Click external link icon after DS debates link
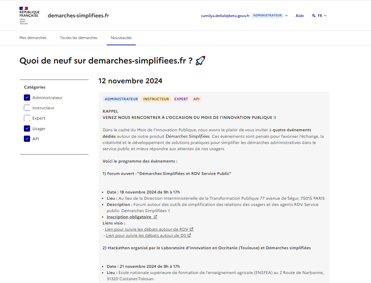Viewport: 371px width, 283px height. click(189, 236)
